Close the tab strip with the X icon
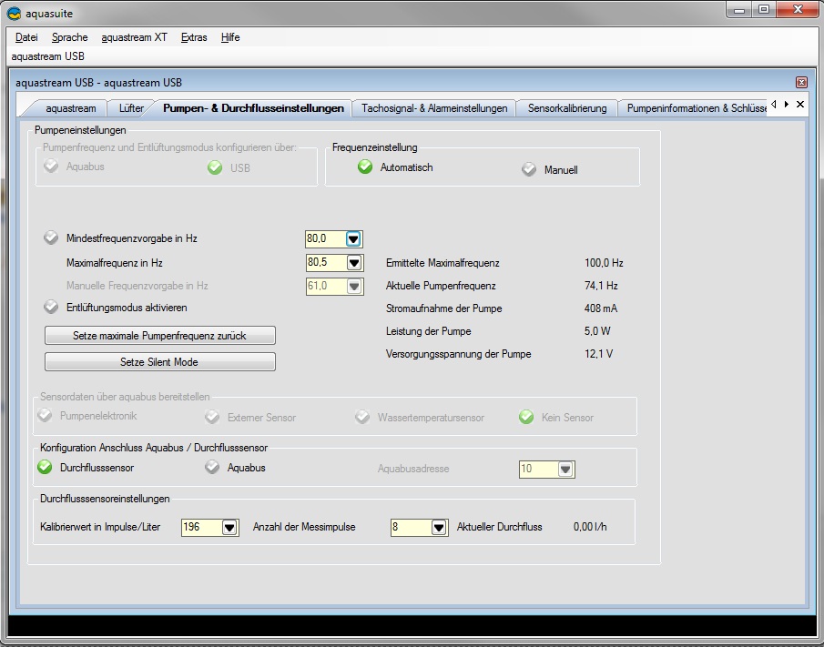824x647 pixels. pyautogui.click(x=800, y=105)
